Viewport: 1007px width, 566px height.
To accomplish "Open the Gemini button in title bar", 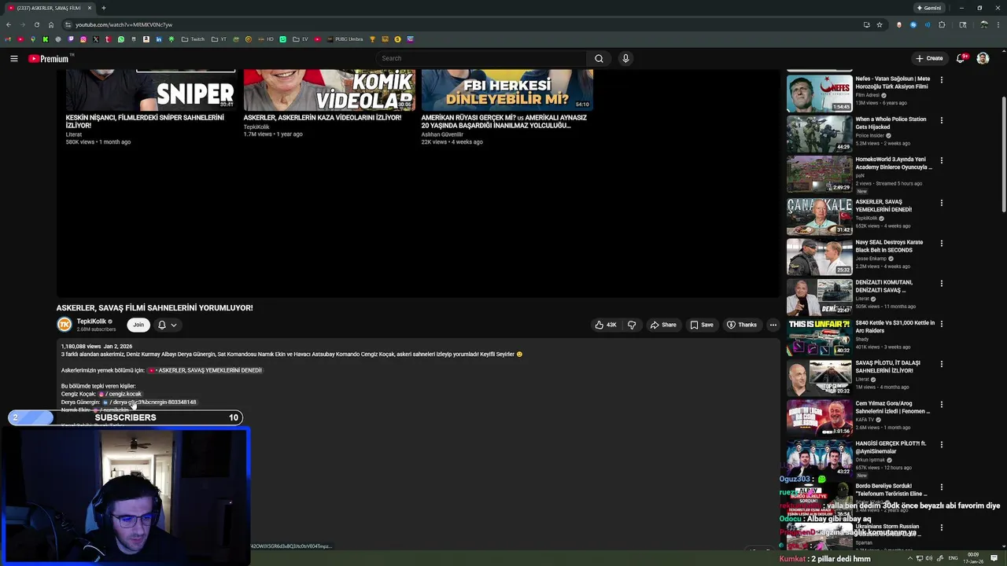I will click(x=929, y=8).
